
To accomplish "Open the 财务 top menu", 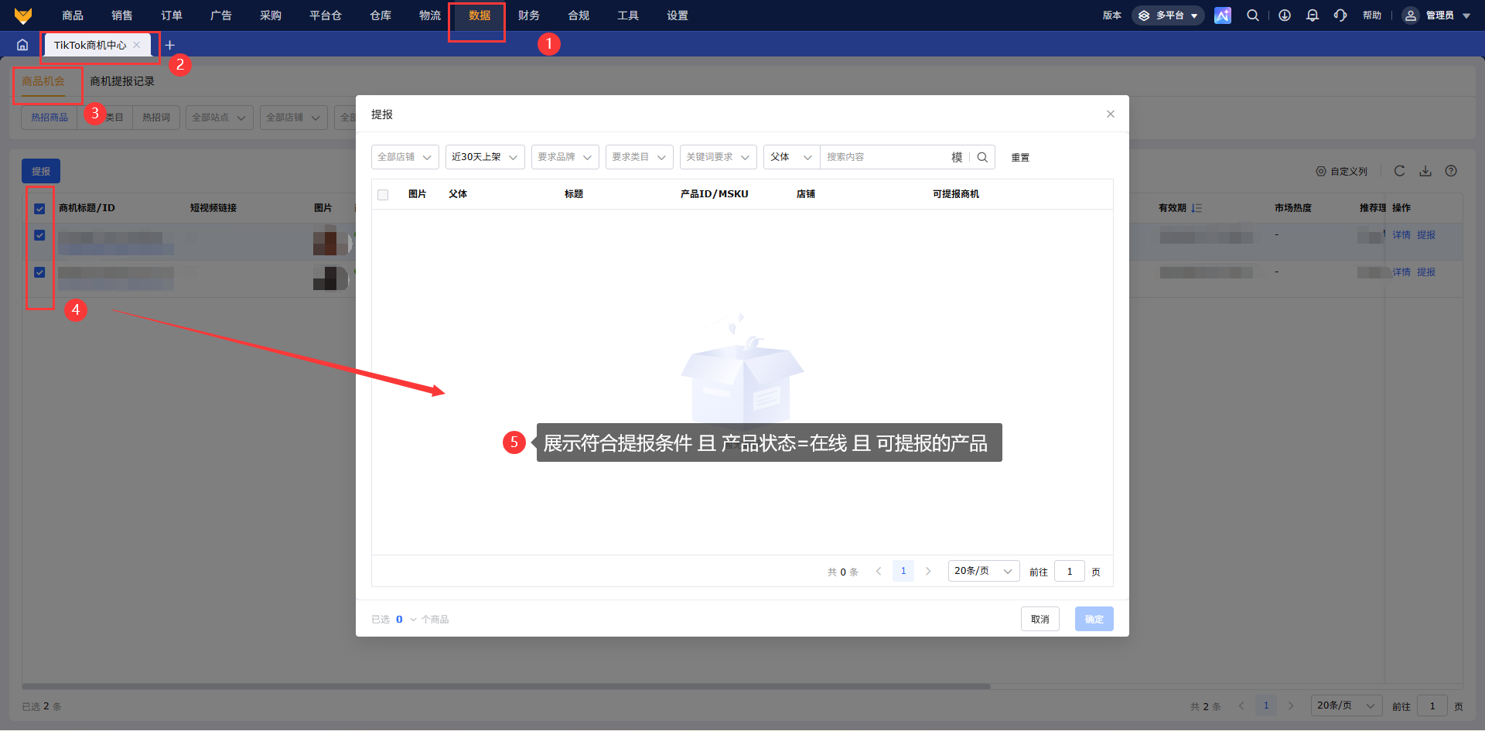I will point(529,15).
